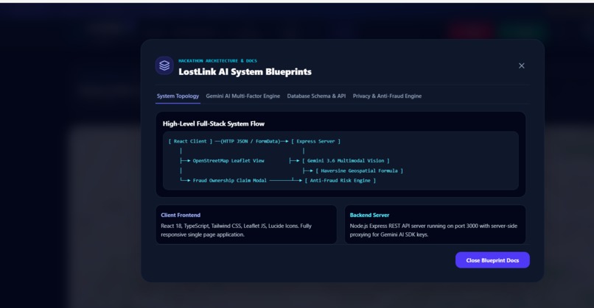This screenshot has height=308, width=594.
Task: Click '[ Express Server ]' in the diagram
Action: coord(315,141)
